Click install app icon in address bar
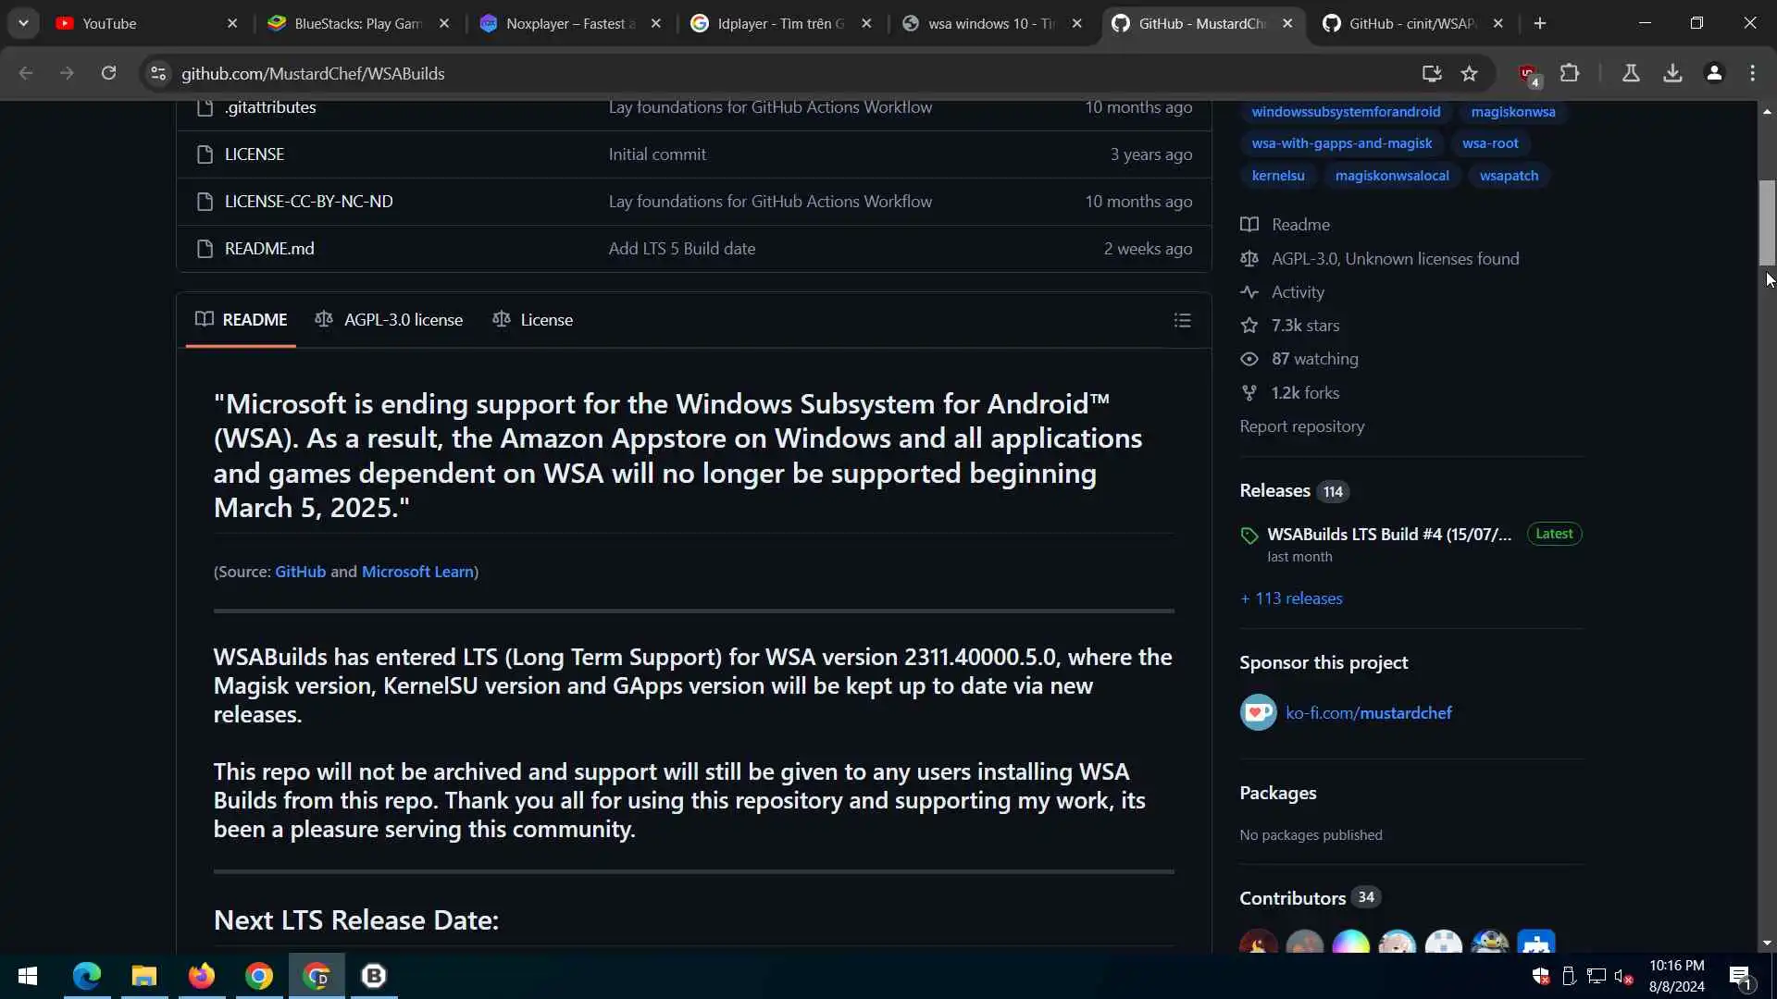This screenshot has width=1777, height=999. [x=1431, y=73]
